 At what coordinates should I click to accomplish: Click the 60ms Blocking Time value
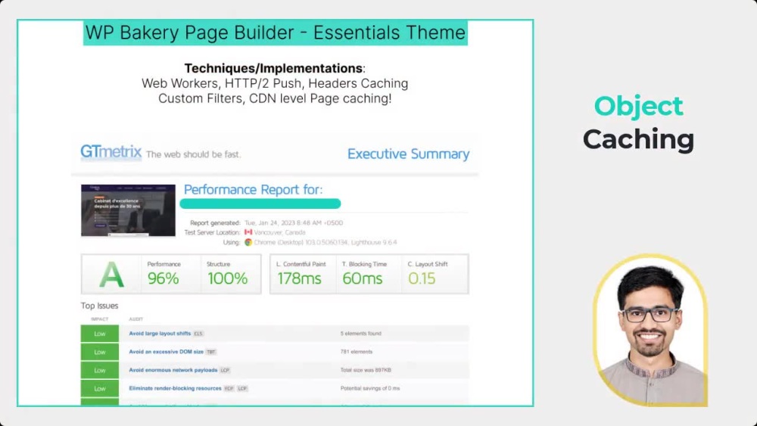[x=363, y=278]
